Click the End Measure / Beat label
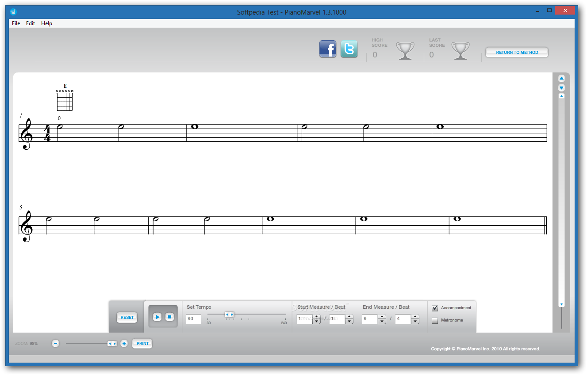Screen dimensions: 587x375 click(x=386, y=307)
